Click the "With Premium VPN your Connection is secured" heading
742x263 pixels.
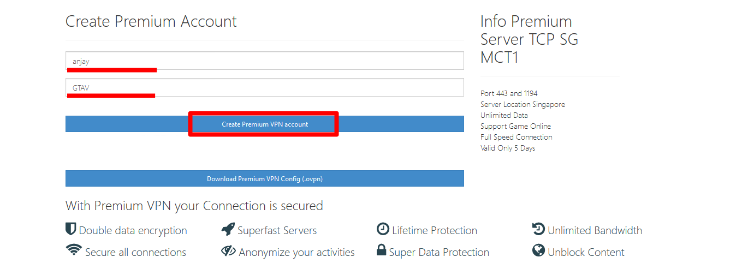coord(194,206)
